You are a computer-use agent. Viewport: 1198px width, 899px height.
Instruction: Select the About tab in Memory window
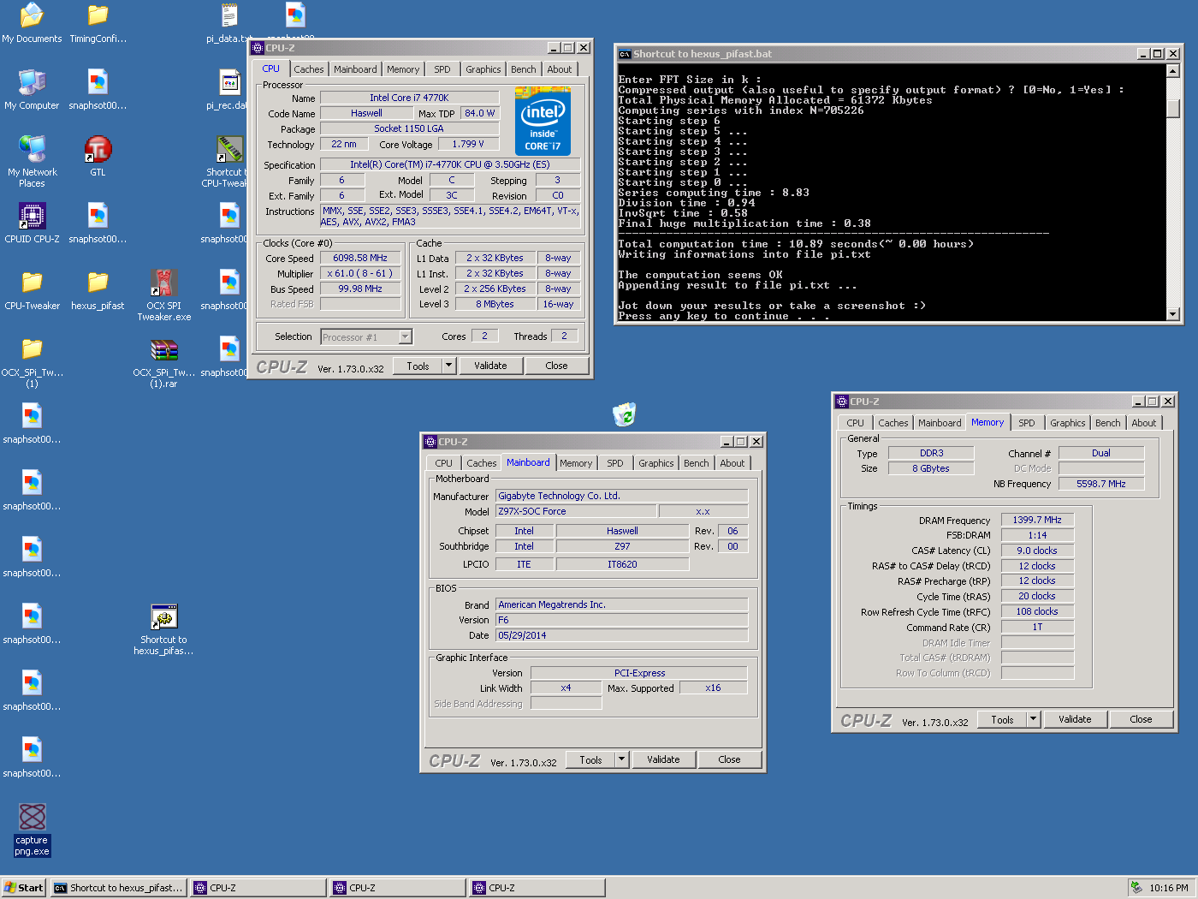[1143, 423]
